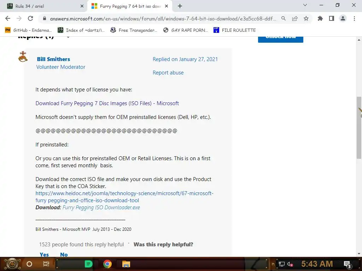
Task: Open the Index of ~dartz bookmark
Action: coord(81,30)
